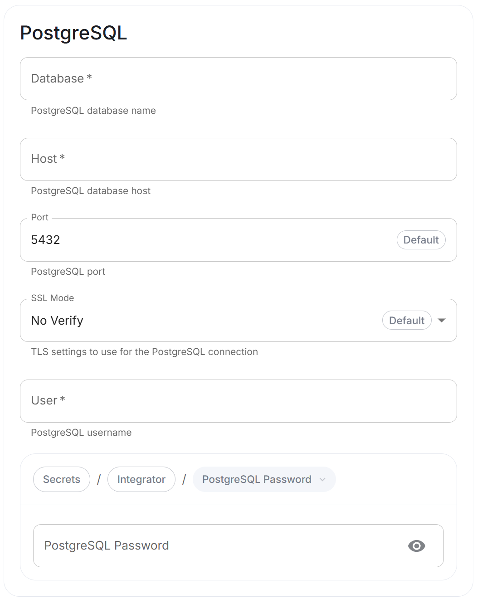
Task: Open the PostgreSQL Password breadcrumb chevron
Action: pyautogui.click(x=322, y=480)
